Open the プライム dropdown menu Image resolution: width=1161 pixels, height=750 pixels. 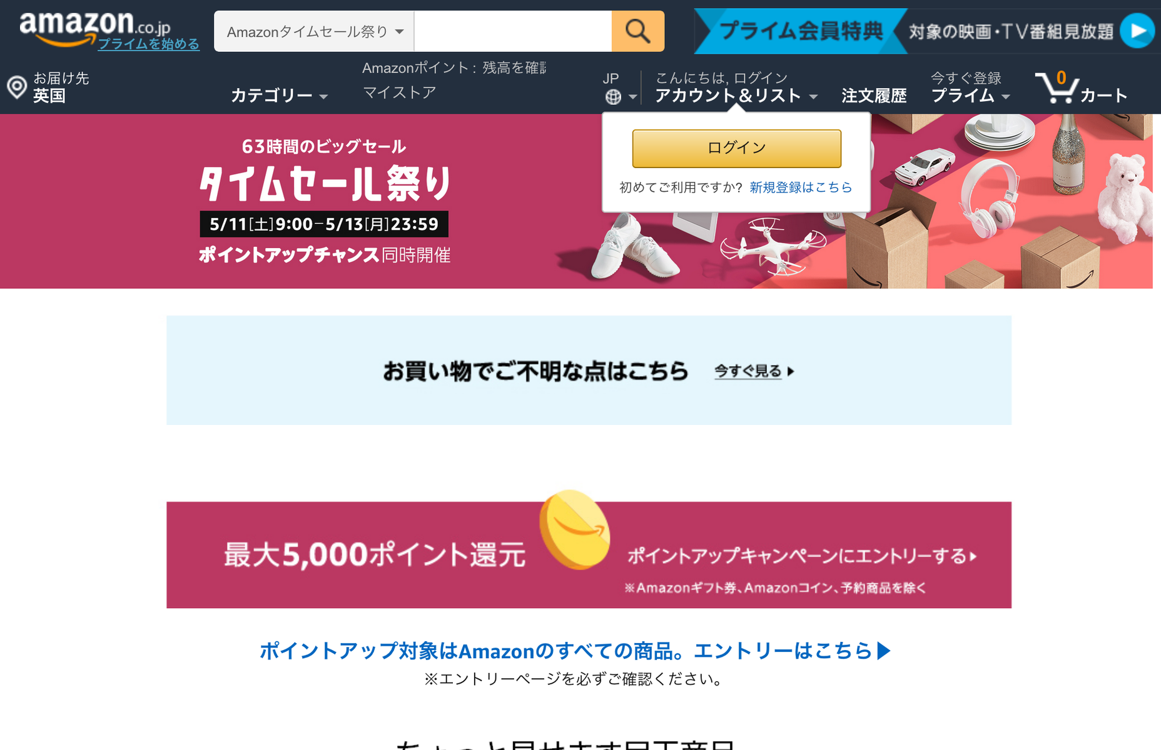pyautogui.click(x=970, y=96)
